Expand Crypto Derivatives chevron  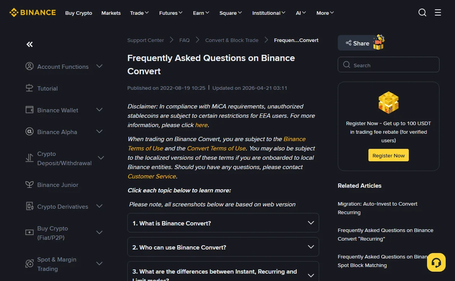[99, 206]
